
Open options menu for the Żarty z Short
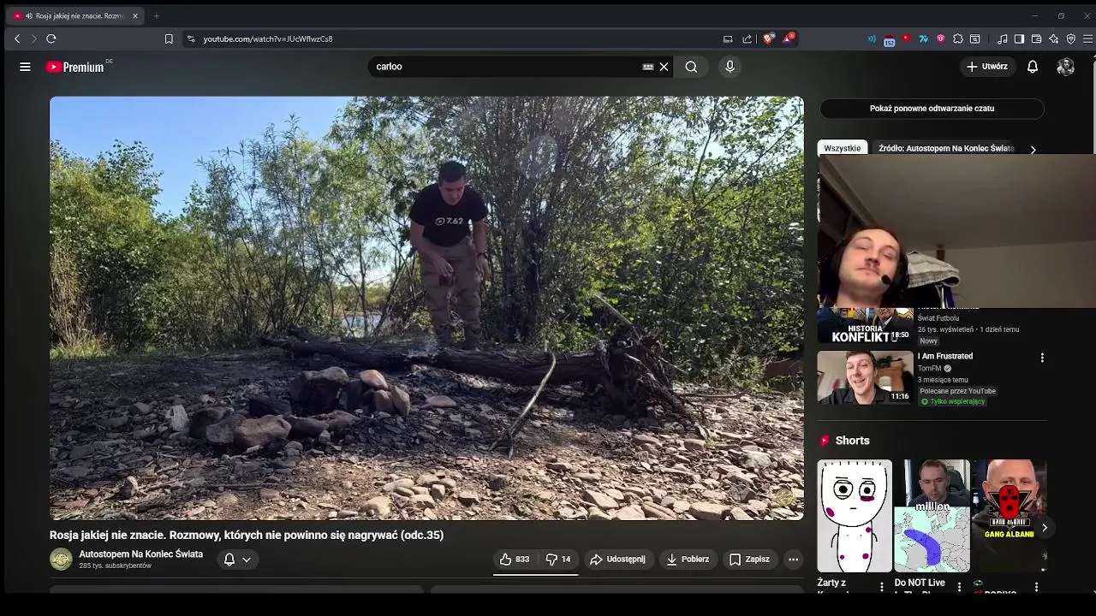[x=882, y=587]
